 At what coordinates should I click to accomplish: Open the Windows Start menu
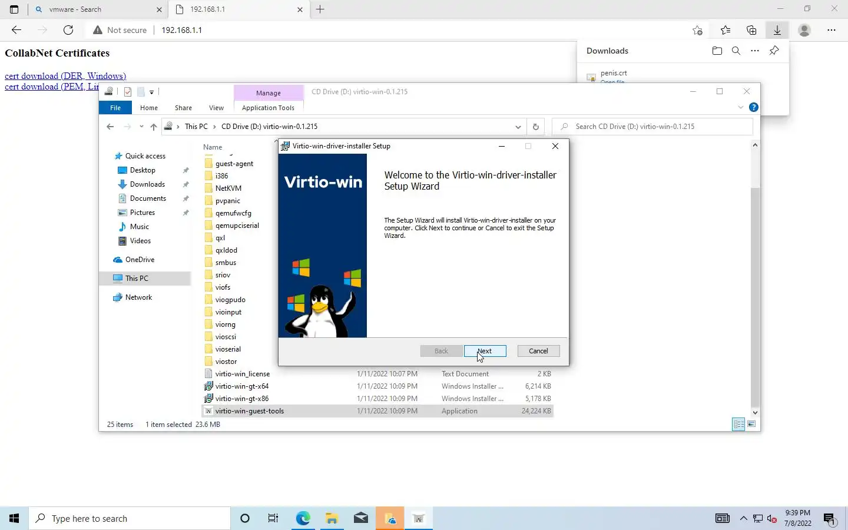coord(14,518)
